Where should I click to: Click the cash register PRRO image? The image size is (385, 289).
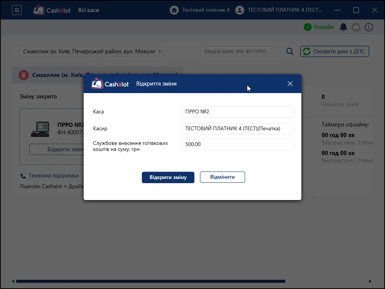40,129
